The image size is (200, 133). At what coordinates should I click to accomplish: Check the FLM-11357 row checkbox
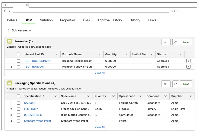tap(19, 109)
